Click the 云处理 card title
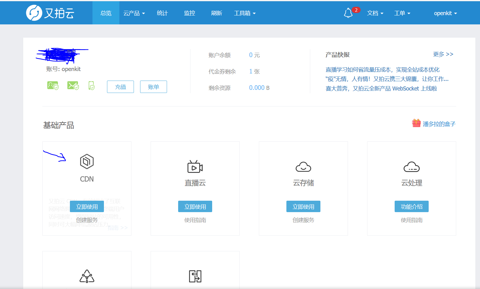 tap(412, 183)
